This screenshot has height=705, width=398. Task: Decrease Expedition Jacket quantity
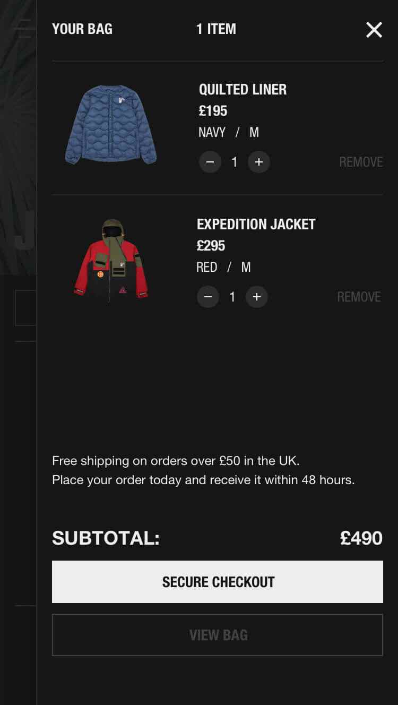click(208, 297)
